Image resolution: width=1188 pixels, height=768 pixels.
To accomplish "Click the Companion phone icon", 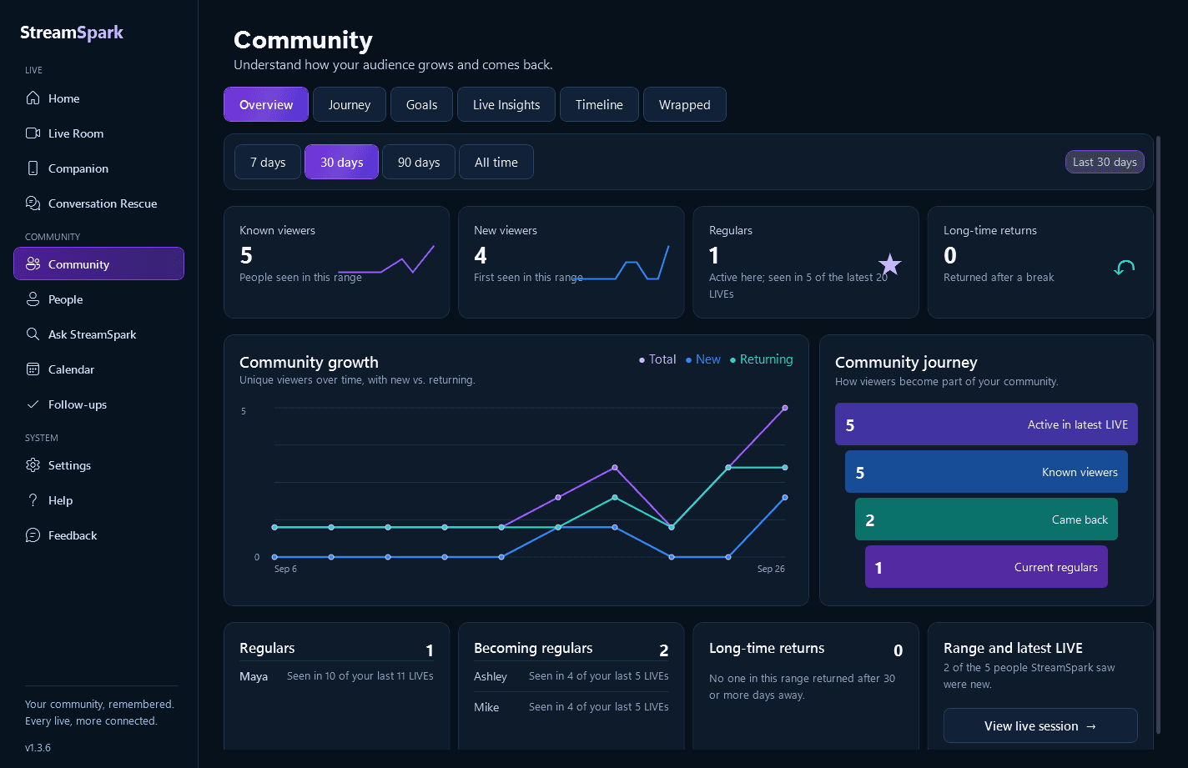I will click(x=33, y=168).
